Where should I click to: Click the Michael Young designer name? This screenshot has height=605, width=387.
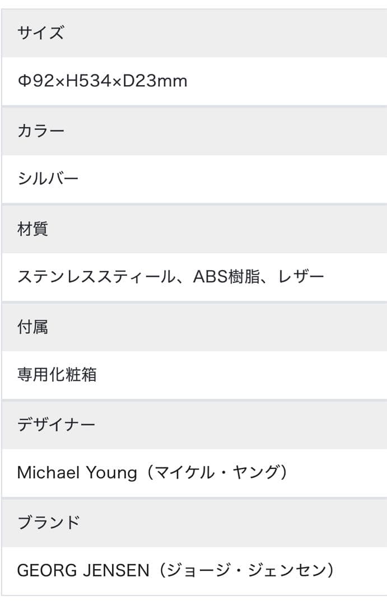click(x=77, y=473)
